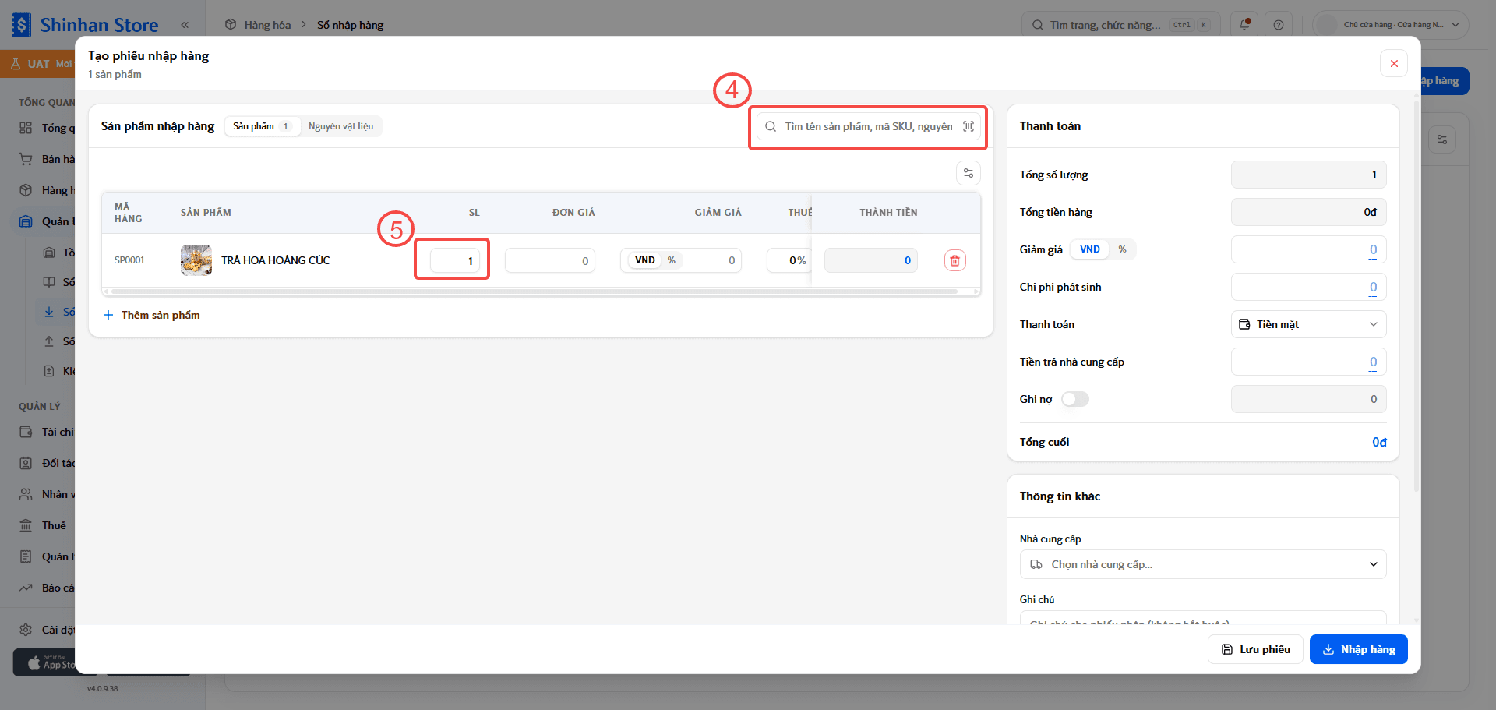Viewport: 1496px width, 710px height.
Task: Click the Nhập hàng button
Action: (x=1359, y=649)
